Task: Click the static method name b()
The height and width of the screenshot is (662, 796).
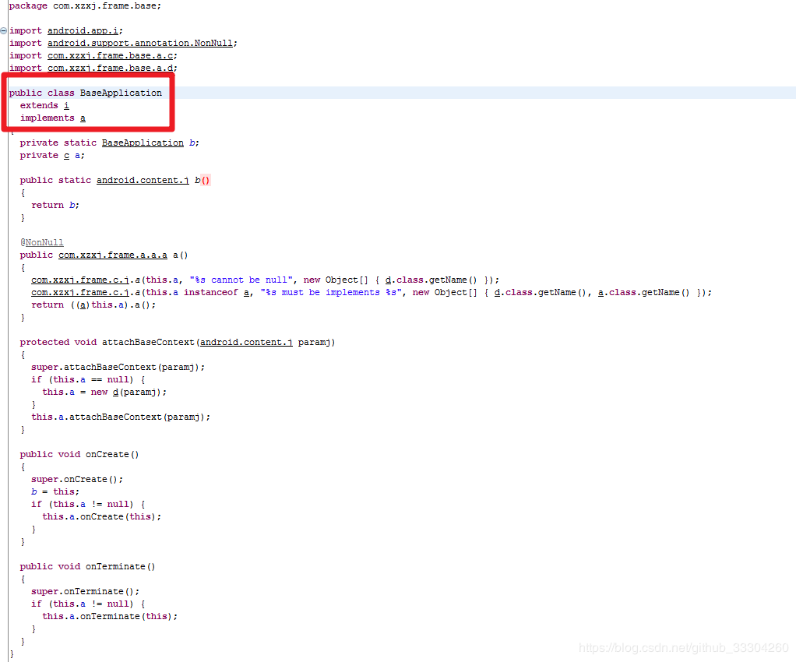Action: (202, 180)
